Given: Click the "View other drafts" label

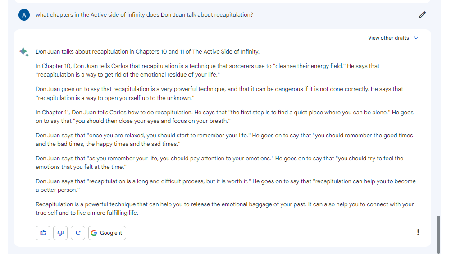Looking at the screenshot, I should click(x=388, y=38).
